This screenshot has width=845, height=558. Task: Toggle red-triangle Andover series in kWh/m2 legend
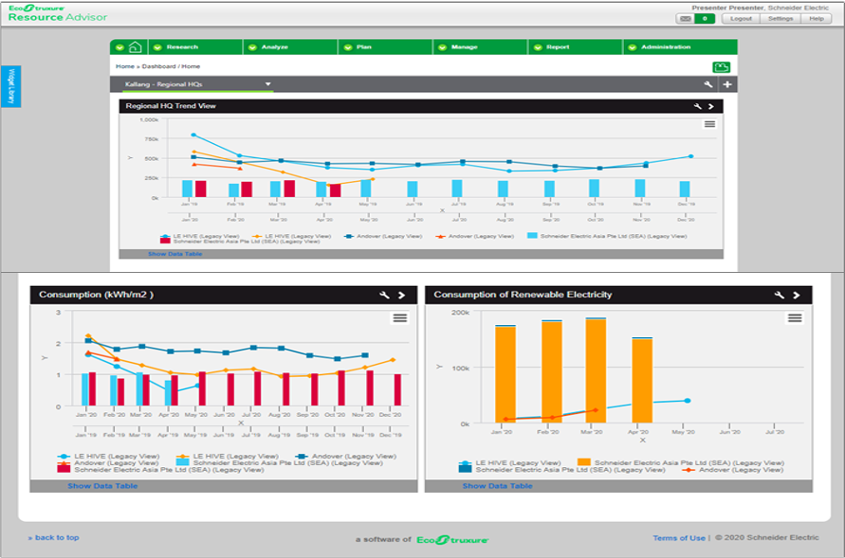[108, 462]
